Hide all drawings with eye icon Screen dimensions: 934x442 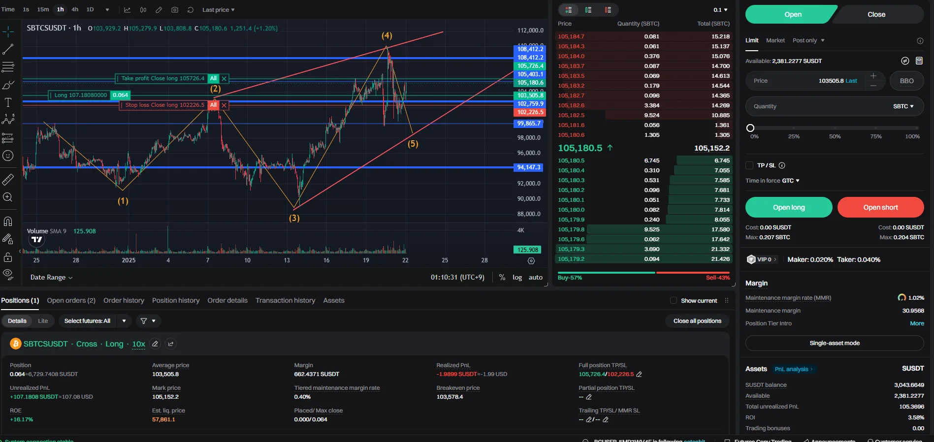(8, 274)
